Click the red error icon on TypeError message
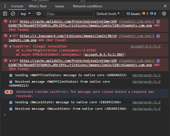 coord(6,46)
